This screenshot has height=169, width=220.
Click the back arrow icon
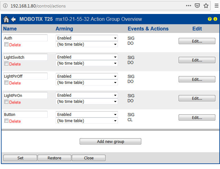pyautogui.click(x=13, y=19)
